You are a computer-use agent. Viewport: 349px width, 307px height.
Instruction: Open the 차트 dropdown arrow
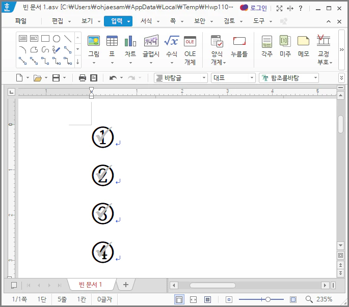point(130,63)
